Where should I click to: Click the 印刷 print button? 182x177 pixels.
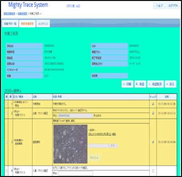[x=127, y=84]
